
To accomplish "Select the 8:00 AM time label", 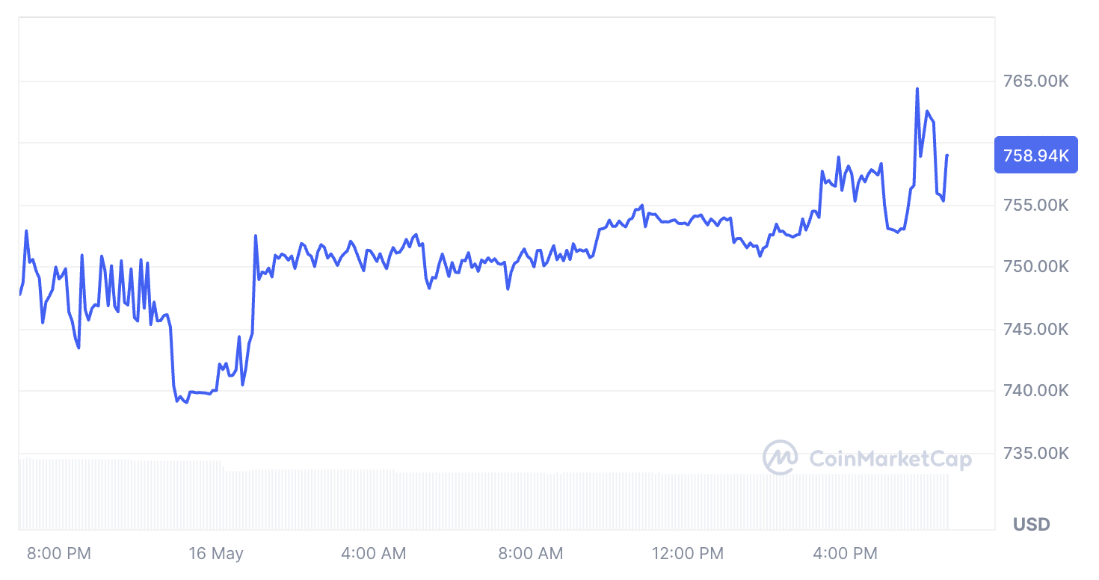I will (531, 554).
